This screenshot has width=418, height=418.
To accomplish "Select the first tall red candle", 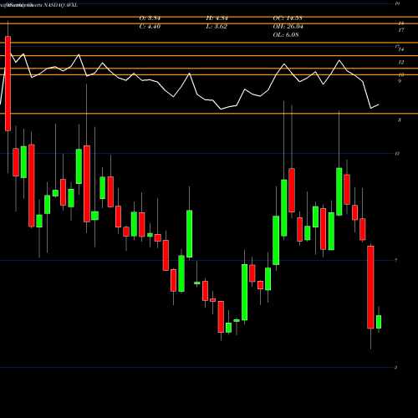I will (8, 84).
